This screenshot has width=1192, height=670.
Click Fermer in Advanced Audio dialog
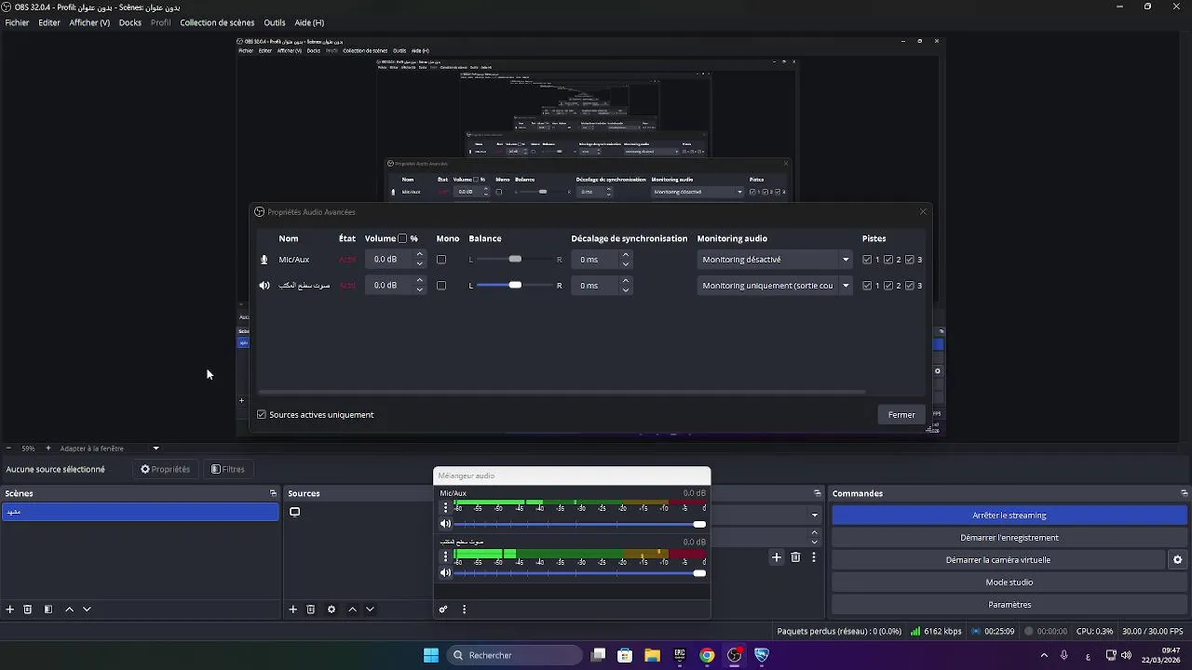click(x=901, y=415)
